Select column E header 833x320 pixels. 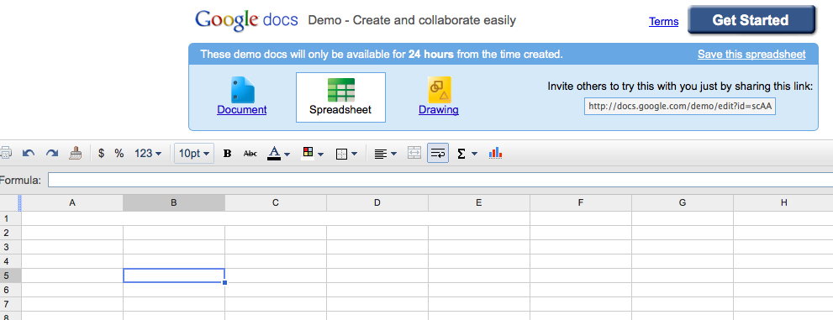(479, 202)
